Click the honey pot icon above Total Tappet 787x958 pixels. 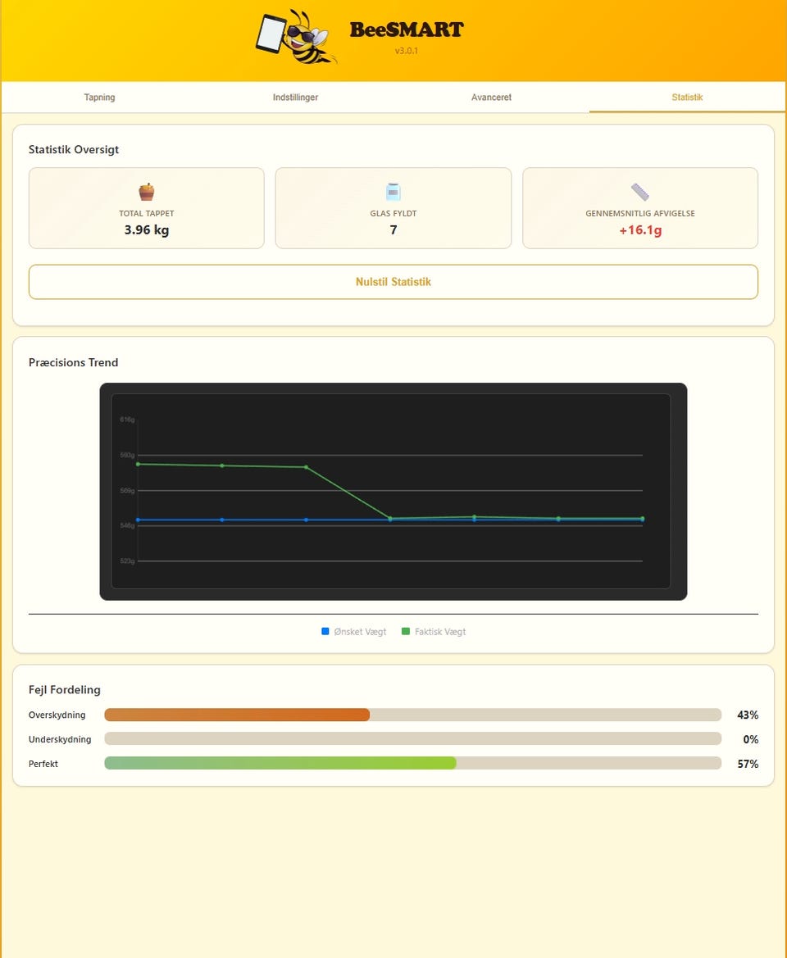(x=147, y=192)
